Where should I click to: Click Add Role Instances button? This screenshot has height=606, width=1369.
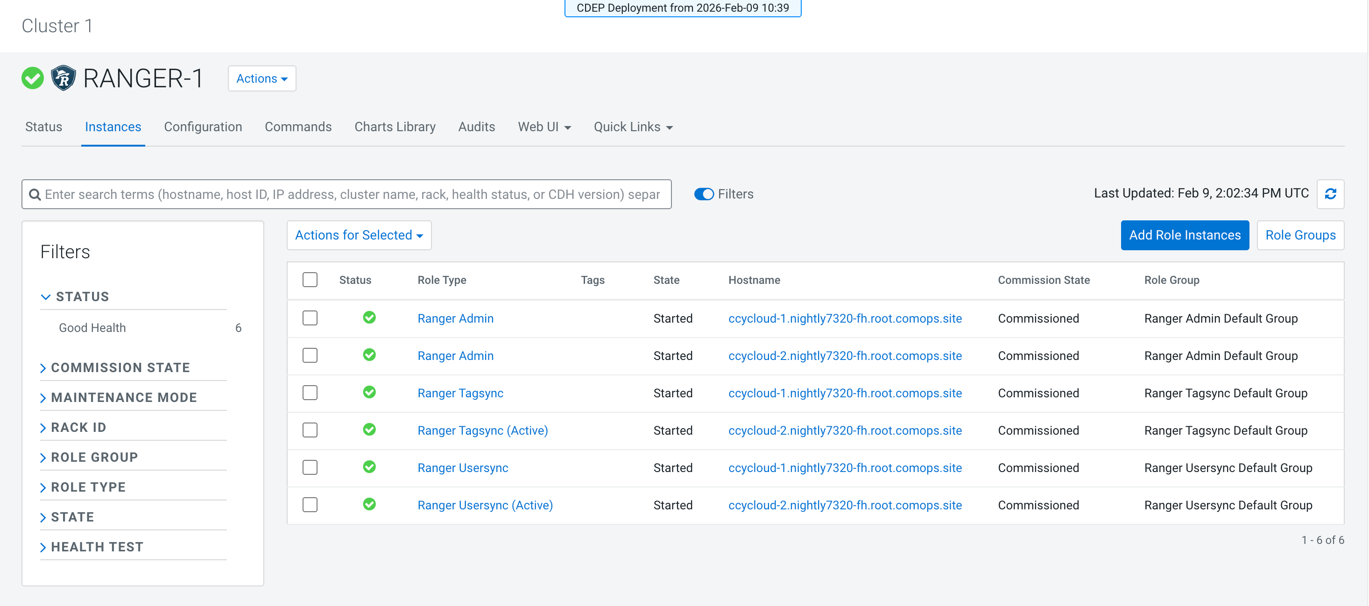[1184, 235]
